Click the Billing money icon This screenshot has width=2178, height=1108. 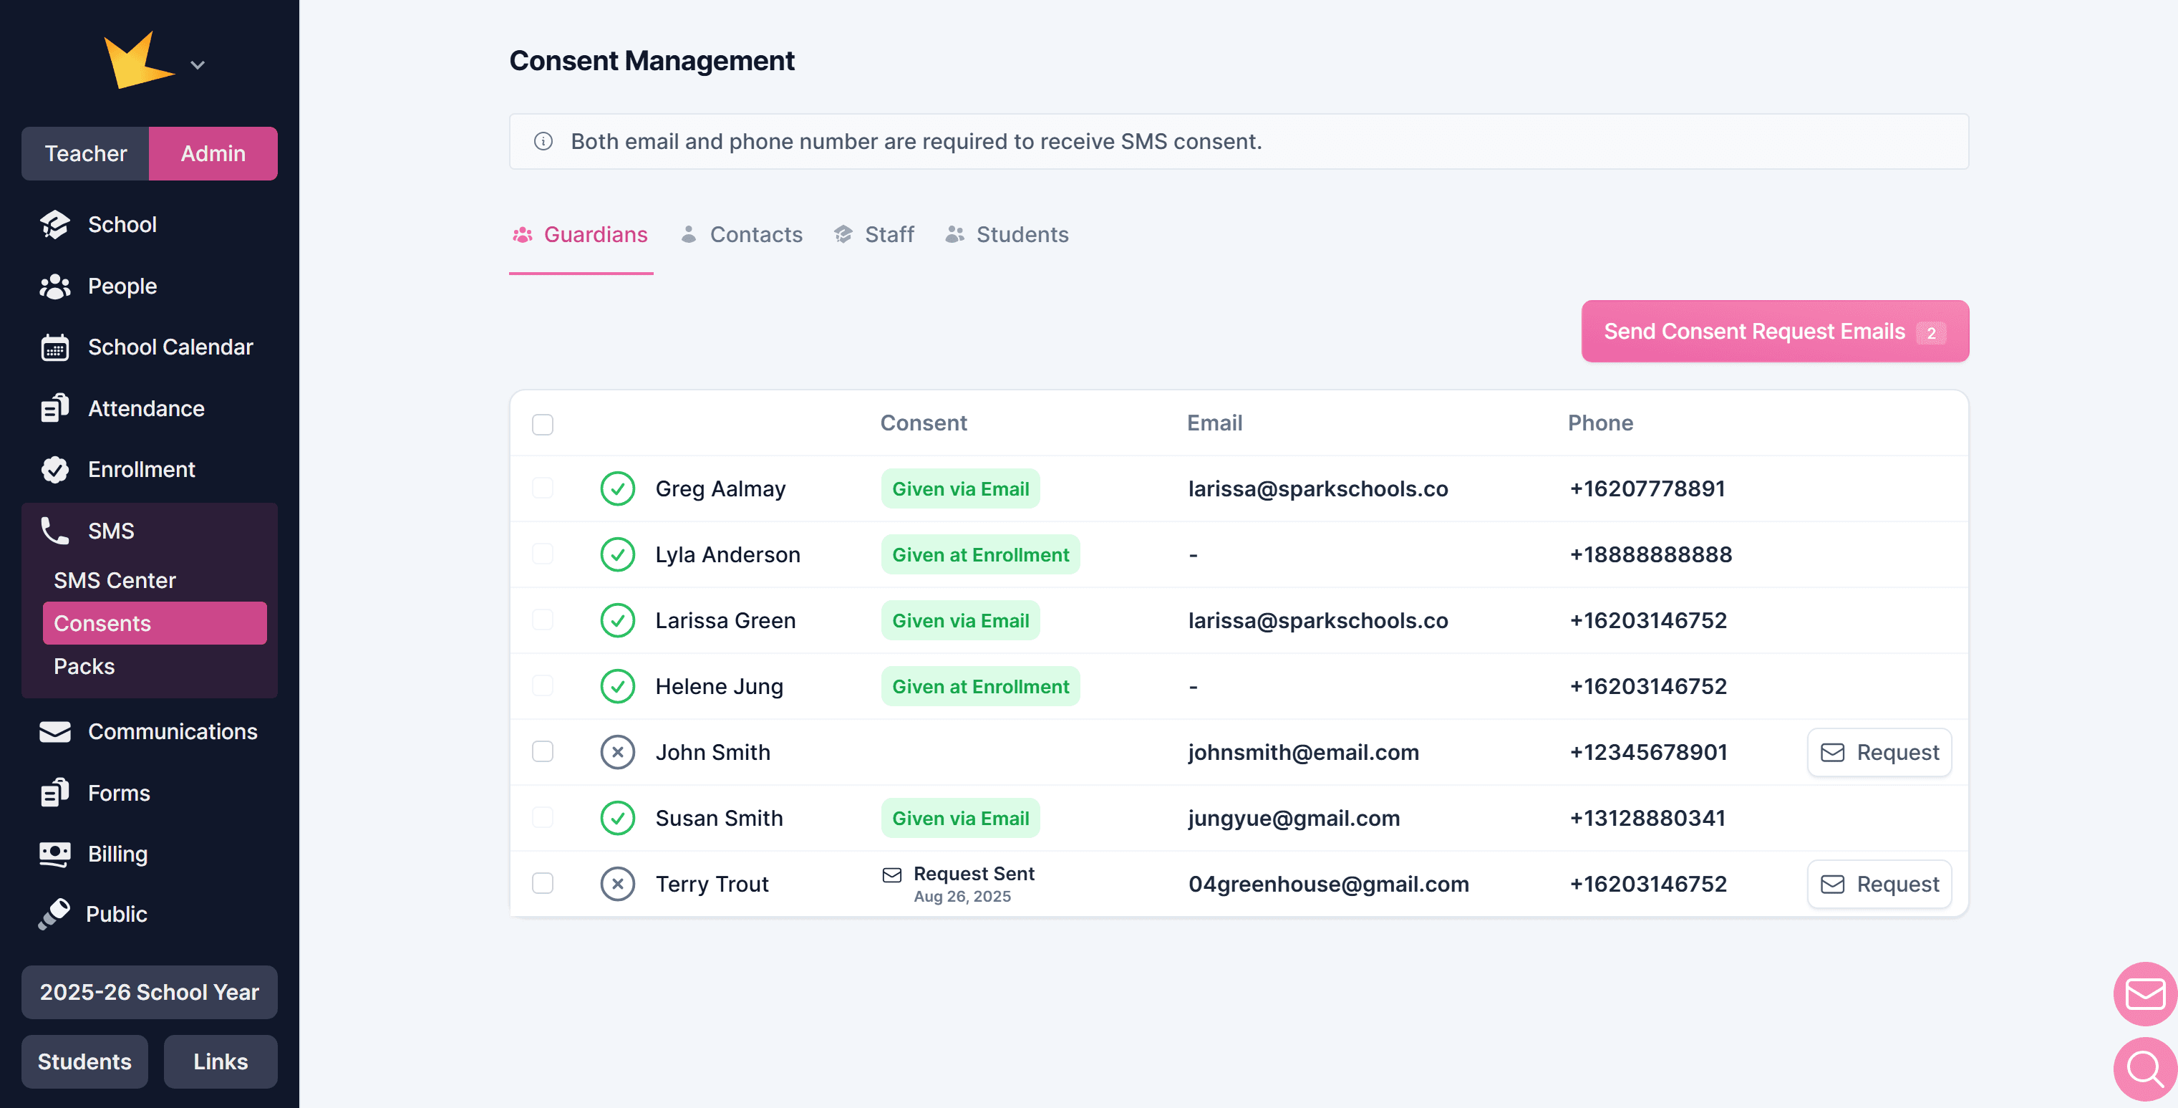(55, 854)
